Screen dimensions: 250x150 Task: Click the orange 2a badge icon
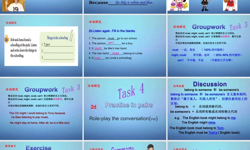click(7, 39)
